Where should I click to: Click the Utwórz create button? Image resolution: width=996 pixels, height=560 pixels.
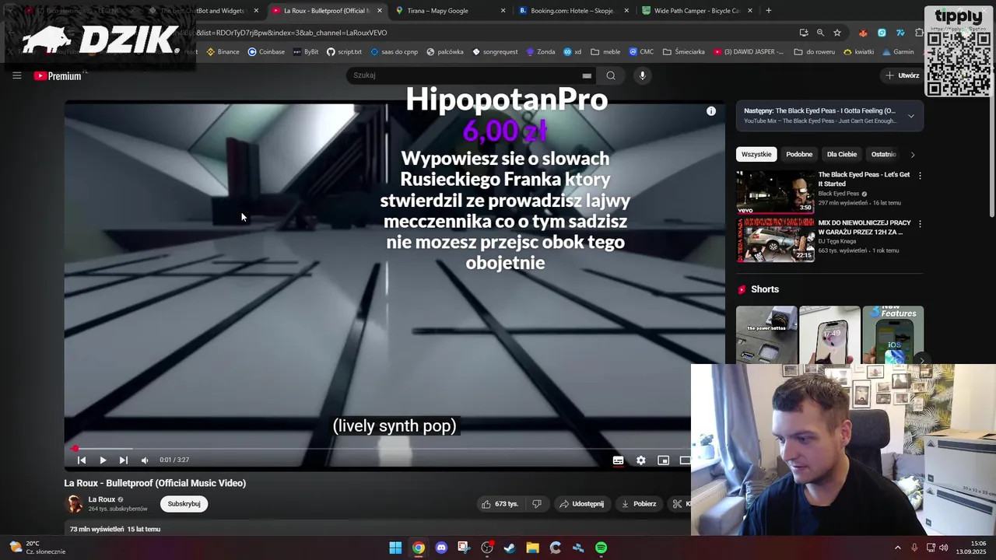[x=903, y=75]
